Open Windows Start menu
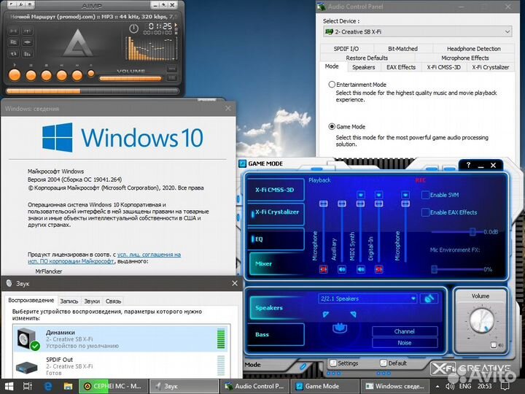Image resolution: width=525 pixels, height=394 pixels. pyautogui.click(x=9, y=386)
